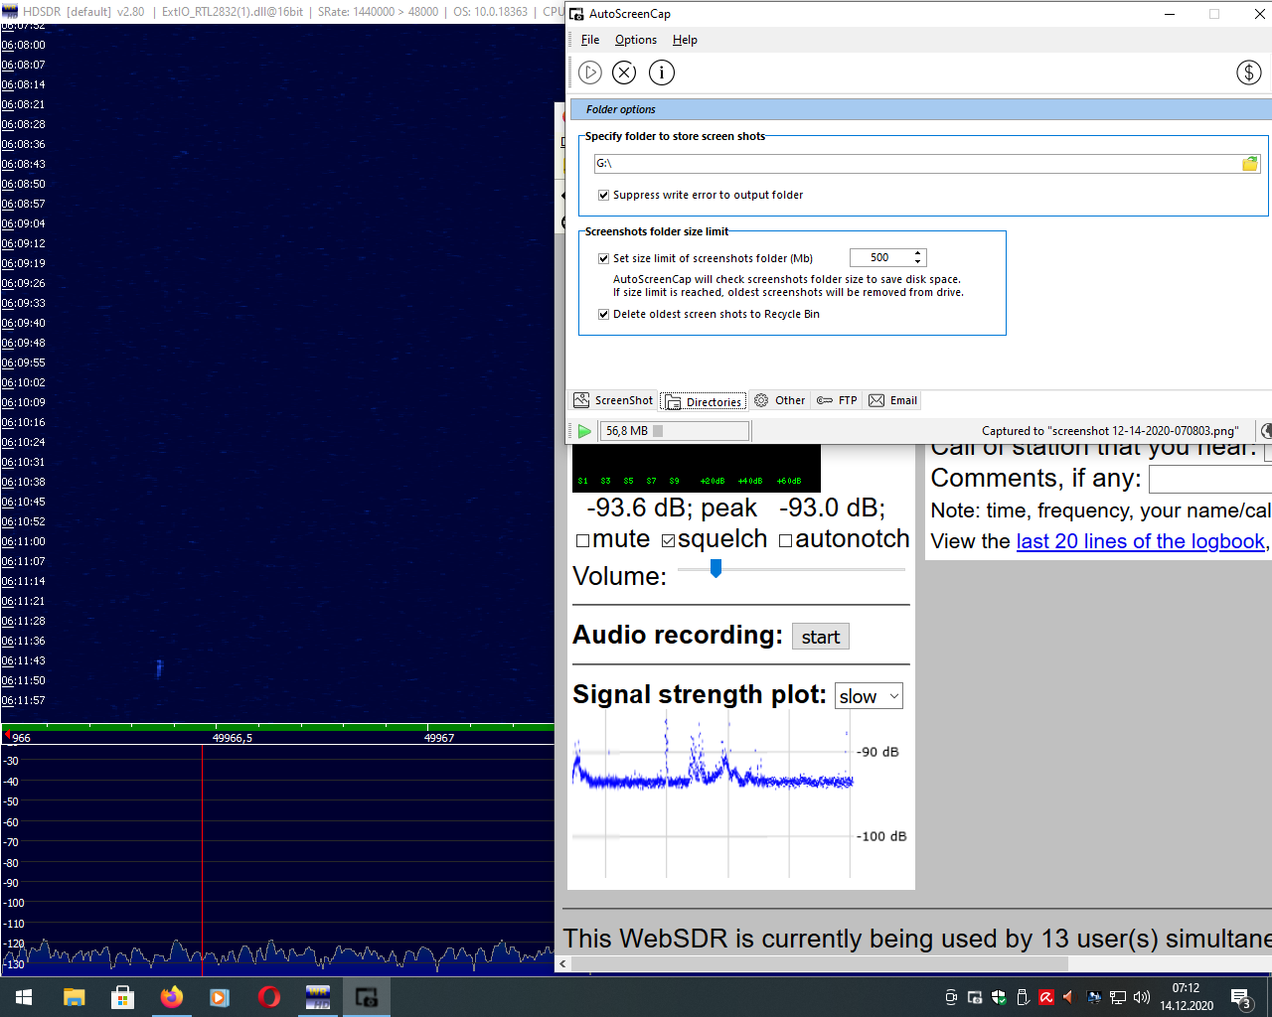Open the Help menu

pyautogui.click(x=685, y=40)
